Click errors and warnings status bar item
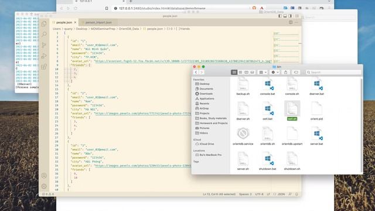375x211 pixels. 48,194
